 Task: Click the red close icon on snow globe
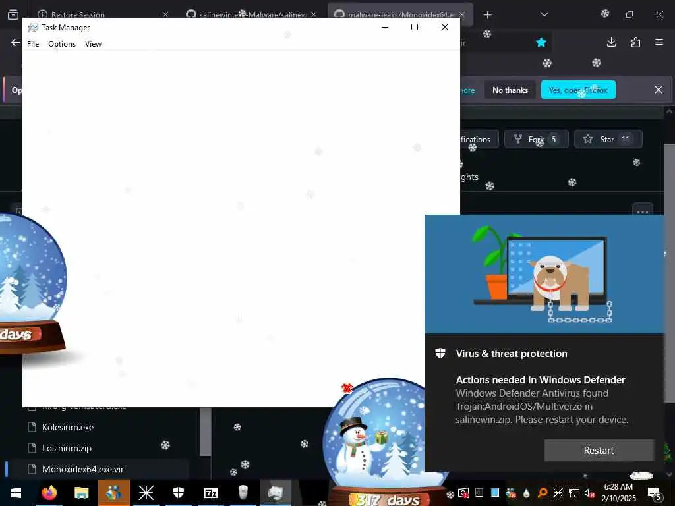347,389
